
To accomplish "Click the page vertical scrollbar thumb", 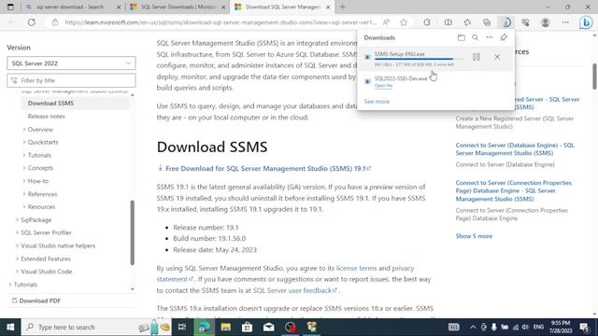I will pos(594,77).
